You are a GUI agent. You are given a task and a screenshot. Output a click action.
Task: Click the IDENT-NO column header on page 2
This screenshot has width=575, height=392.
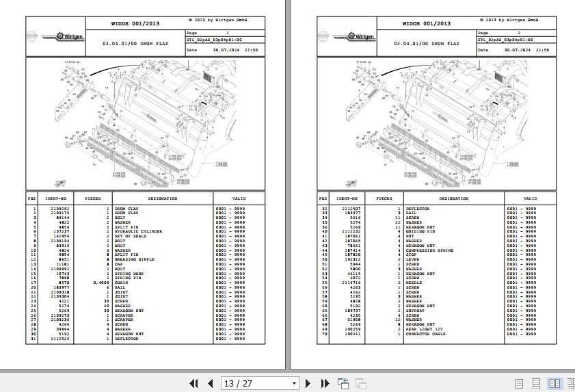[347, 198]
